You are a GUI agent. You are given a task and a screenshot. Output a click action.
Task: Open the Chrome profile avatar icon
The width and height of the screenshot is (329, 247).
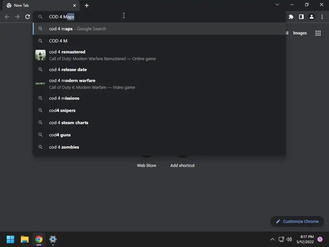[311, 17]
